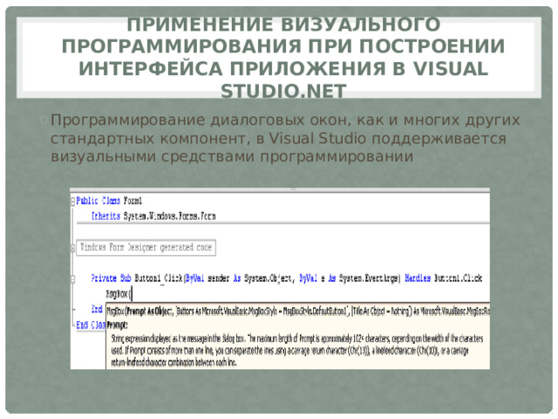The height and width of the screenshot is (419, 558).
Task: Expand the Windows Form Designer generated code region
Action: coord(73,247)
